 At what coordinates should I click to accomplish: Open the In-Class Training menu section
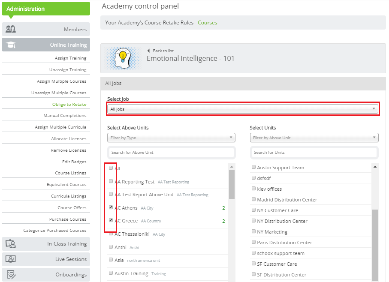[x=46, y=243]
